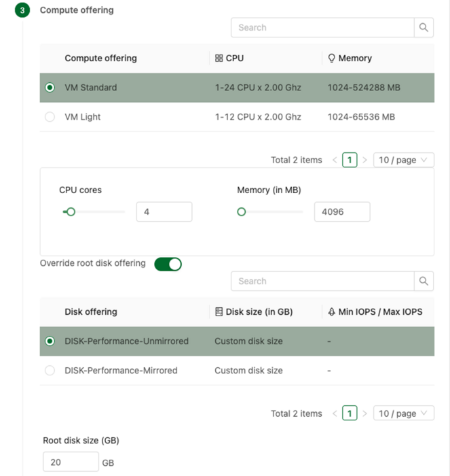
Task: Click next page arrow in compute offering pagination
Action: [365, 160]
